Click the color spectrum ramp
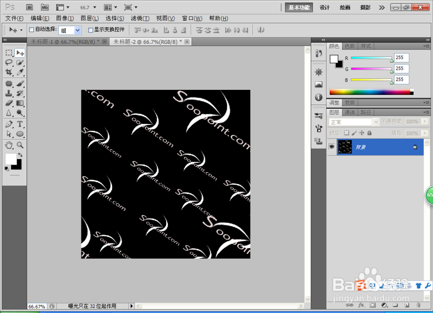 click(372, 92)
